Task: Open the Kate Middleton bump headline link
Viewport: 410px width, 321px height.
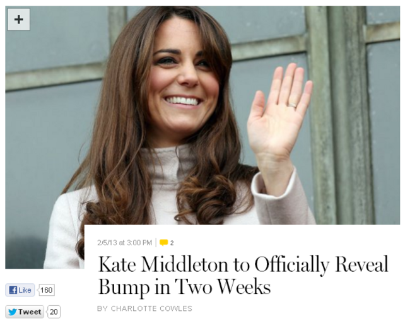Action: [x=243, y=275]
